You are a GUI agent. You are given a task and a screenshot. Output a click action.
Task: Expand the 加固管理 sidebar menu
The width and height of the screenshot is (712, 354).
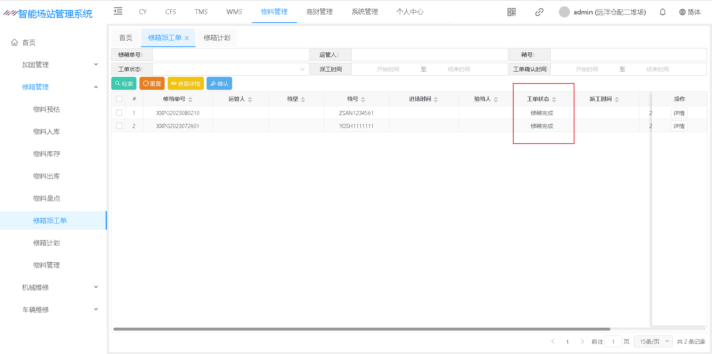pyautogui.click(x=59, y=65)
